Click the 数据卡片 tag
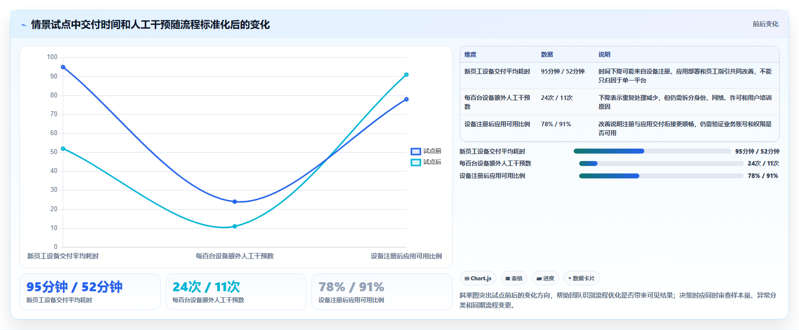This screenshot has width=799, height=330. (582, 278)
